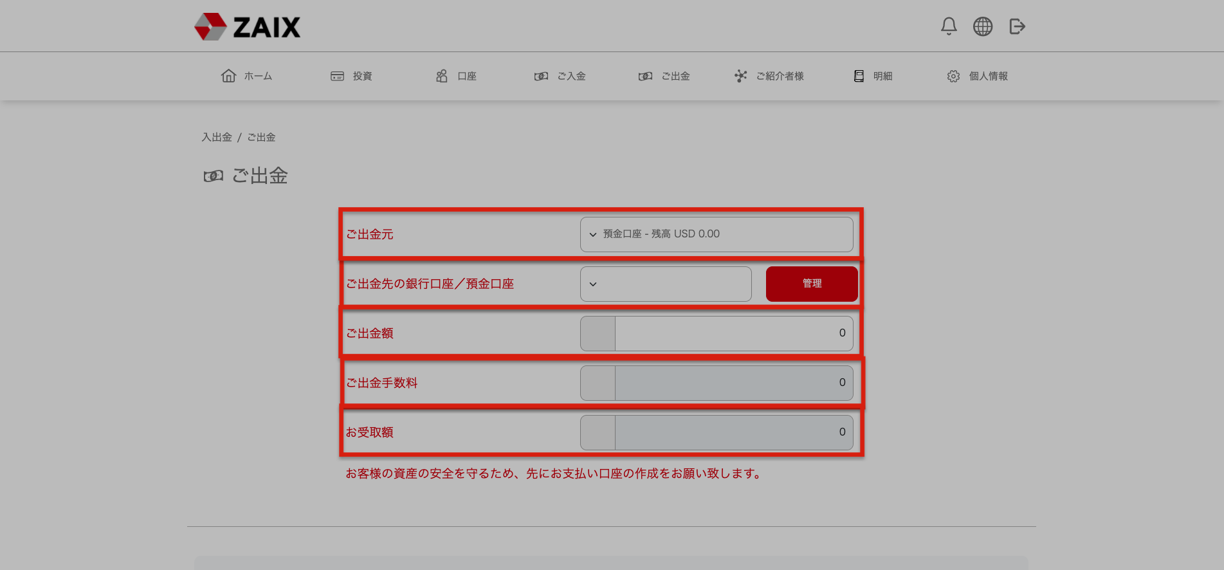Click the 個人情報 gear icon
Image resolution: width=1224 pixels, height=570 pixels.
point(953,76)
